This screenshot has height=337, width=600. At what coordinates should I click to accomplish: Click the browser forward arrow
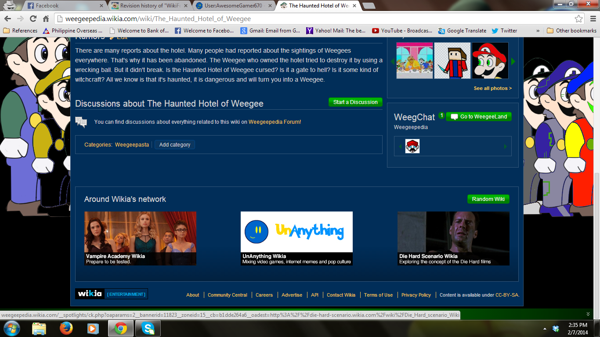[20, 19]
